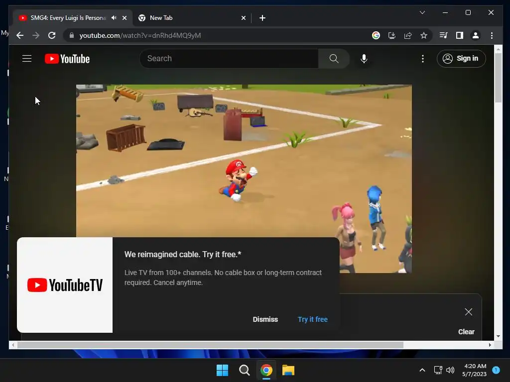Focus the YouTube search field

pyautogui.click(x=229, y=59)
